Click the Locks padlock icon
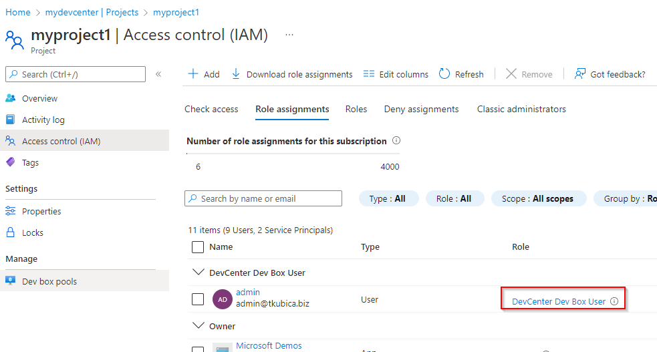 pyautogui.click(x=11, y=232)
